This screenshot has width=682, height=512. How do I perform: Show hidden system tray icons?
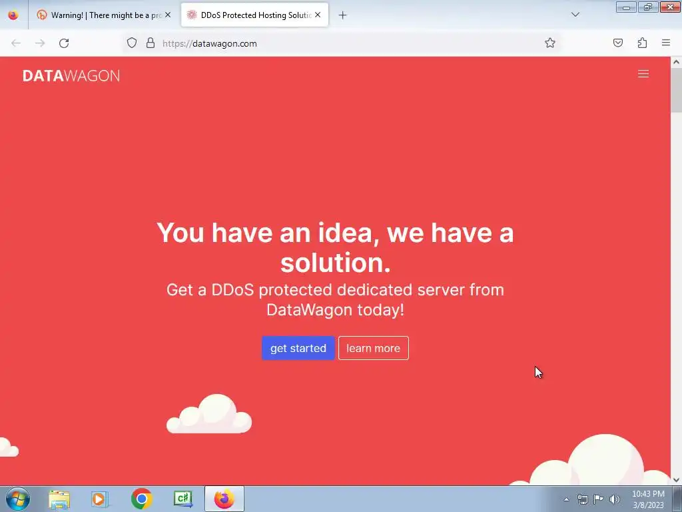pos(566,499)
